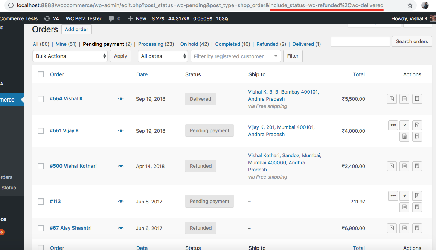436x250 pixels.
Task: Open invoice icon for order #67
Action: point(392,228)
